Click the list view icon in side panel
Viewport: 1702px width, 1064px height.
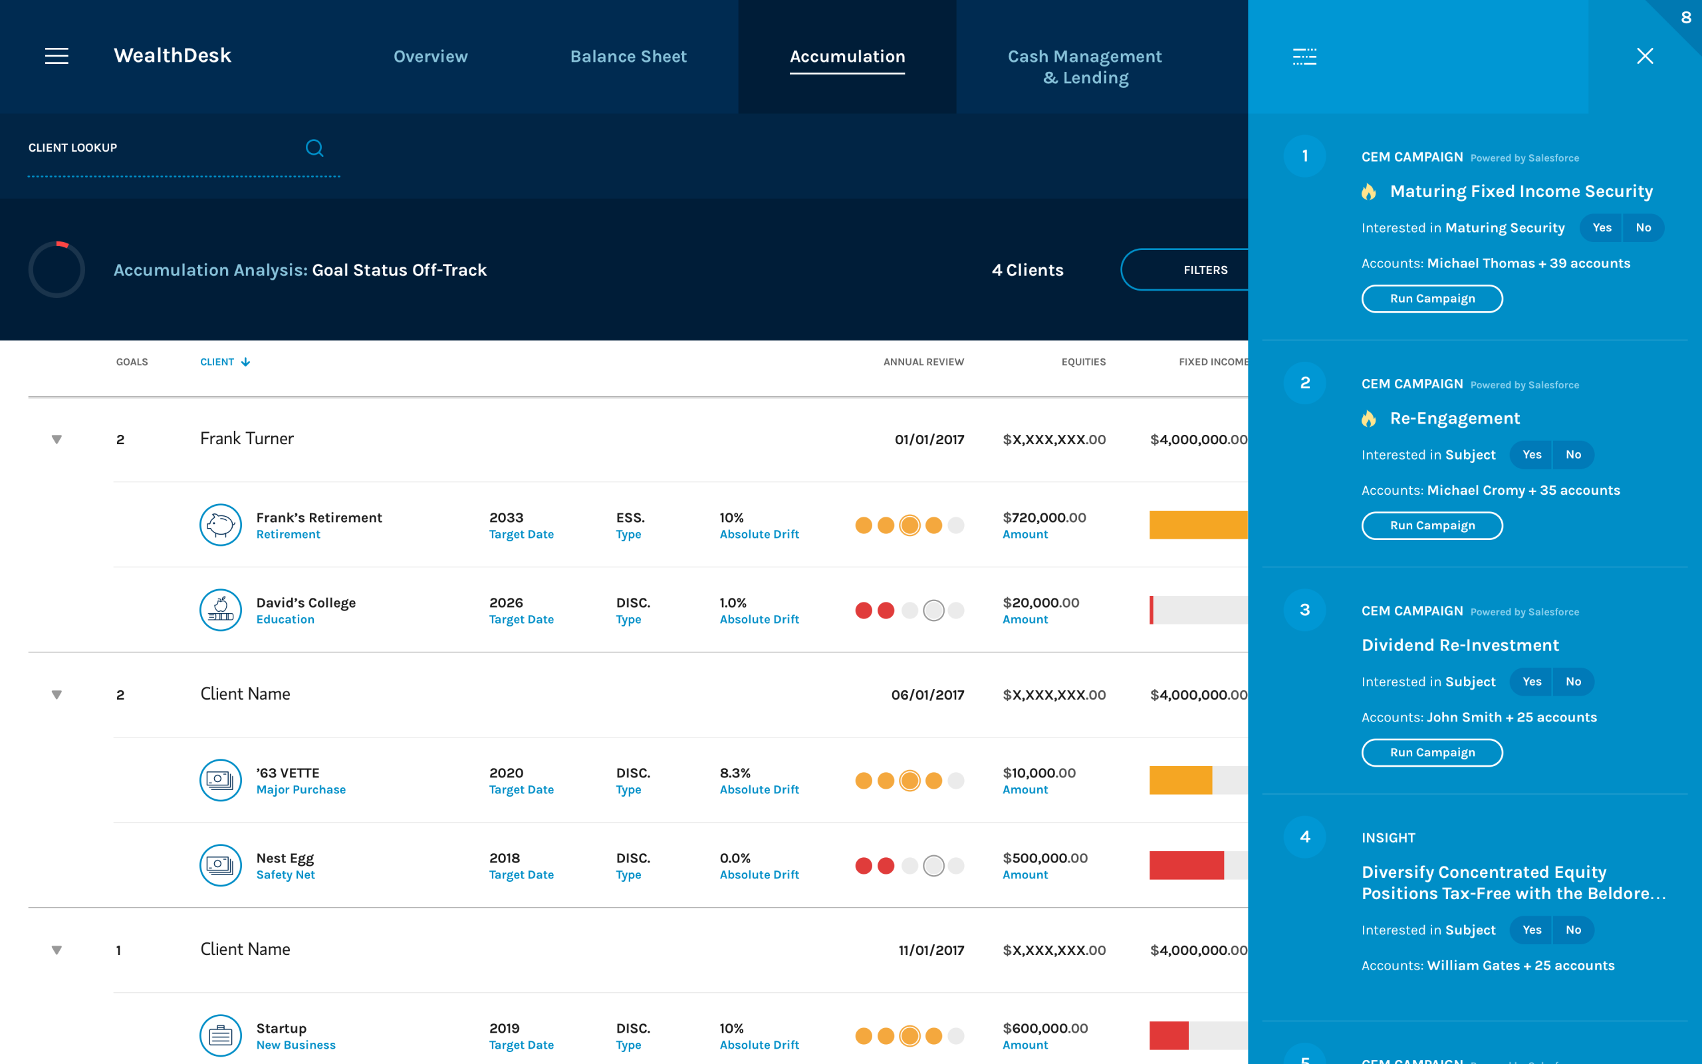[1304, 57]
